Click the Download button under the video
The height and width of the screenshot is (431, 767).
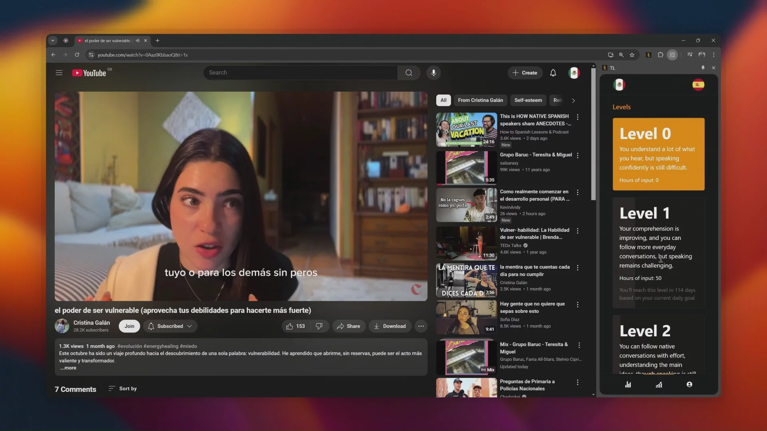pyautogui.click(x=389, y=326)
